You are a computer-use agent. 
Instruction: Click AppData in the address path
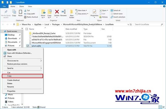38,25
